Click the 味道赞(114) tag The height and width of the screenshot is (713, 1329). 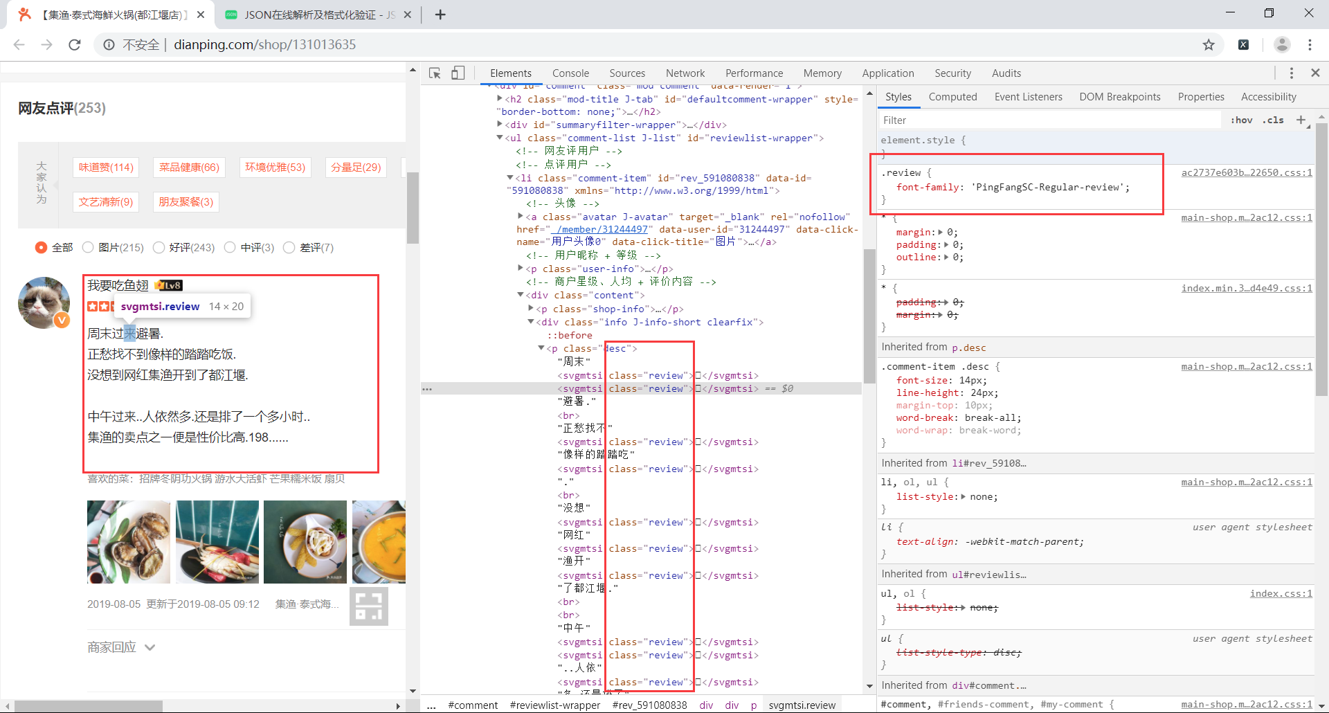pyautogui.click(x=106, y=167)
